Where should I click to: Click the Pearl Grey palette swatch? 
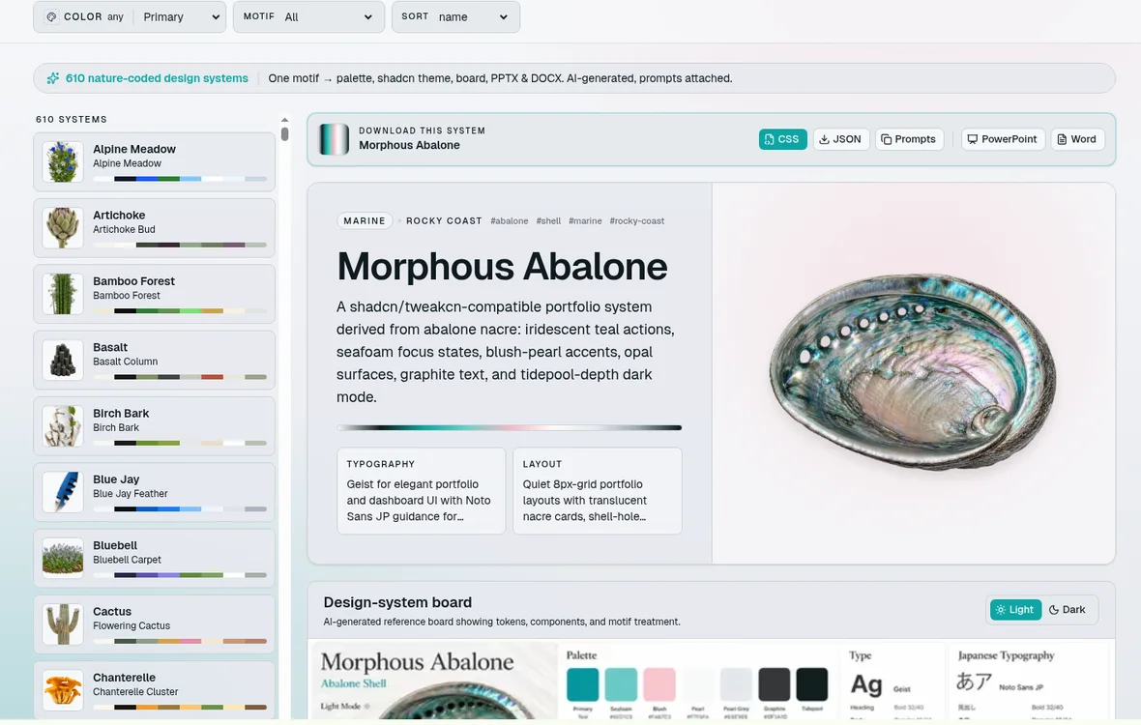[736, 684]
